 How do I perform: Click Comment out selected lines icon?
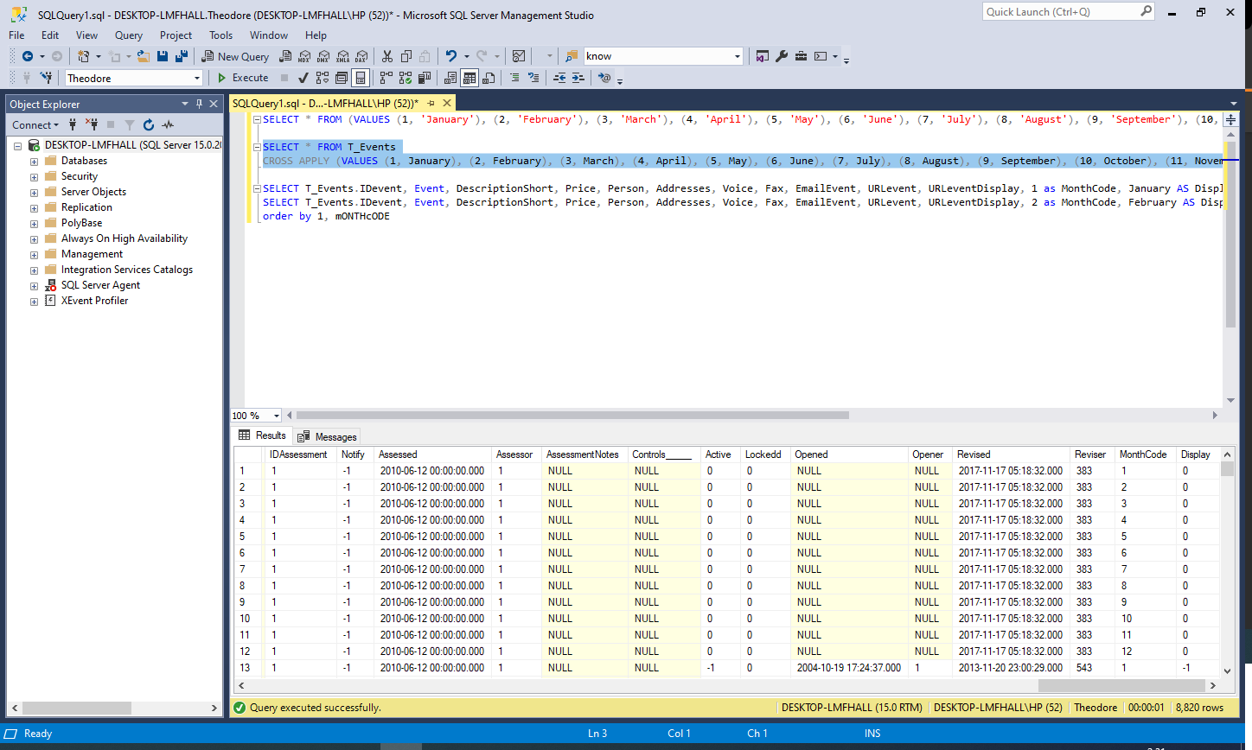pyautogui.click(x=514, y=78)
